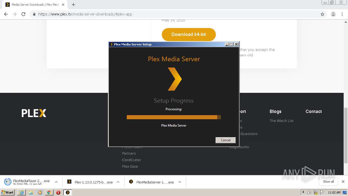Minimize the Plex Media Server Setup window
Viewport: 348px width, 196px height.
[x=227, y=44]
